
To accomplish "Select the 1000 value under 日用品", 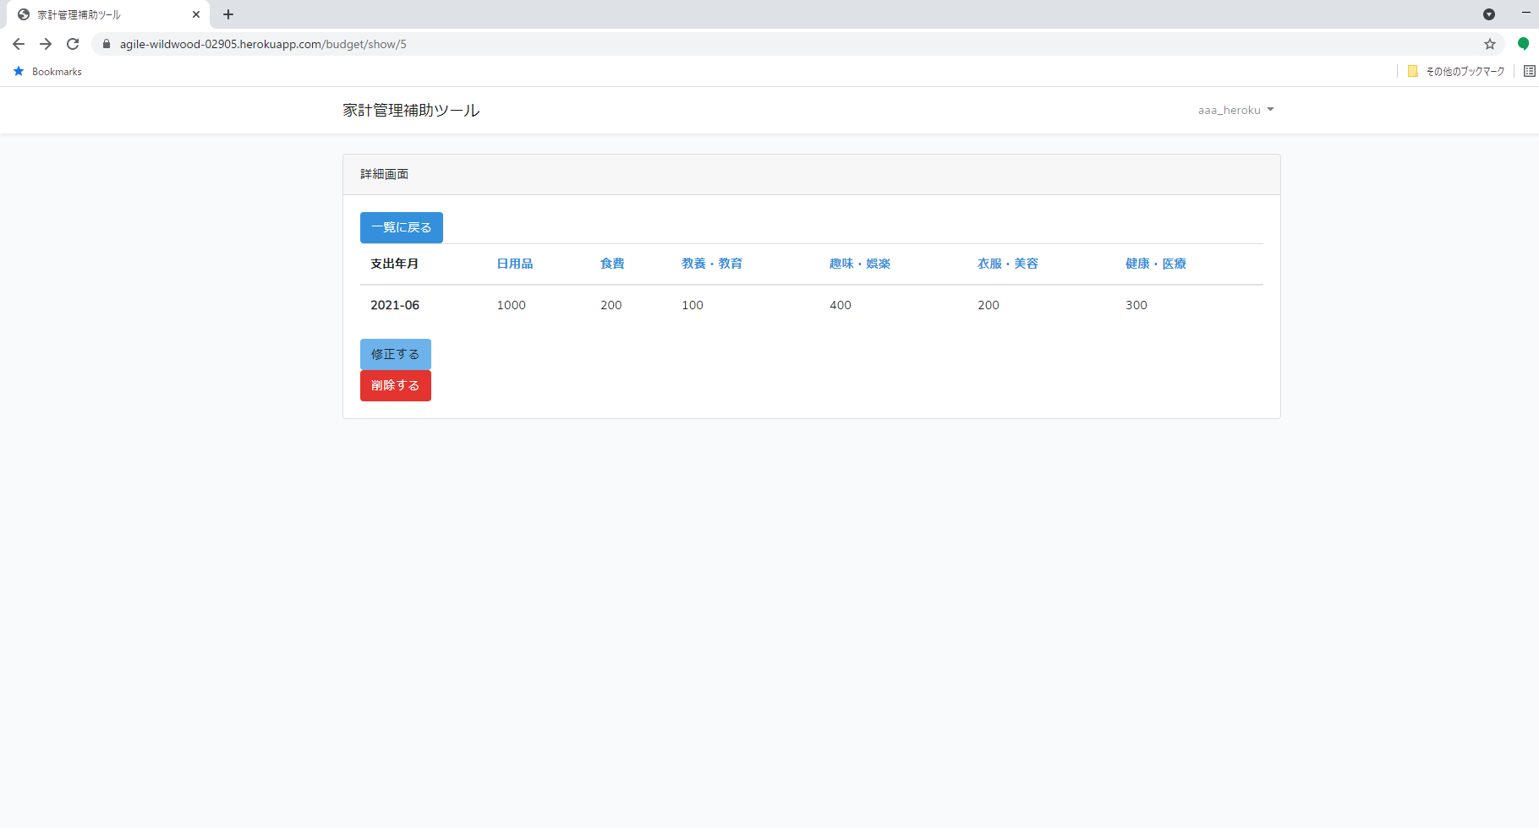I will 512,305.
